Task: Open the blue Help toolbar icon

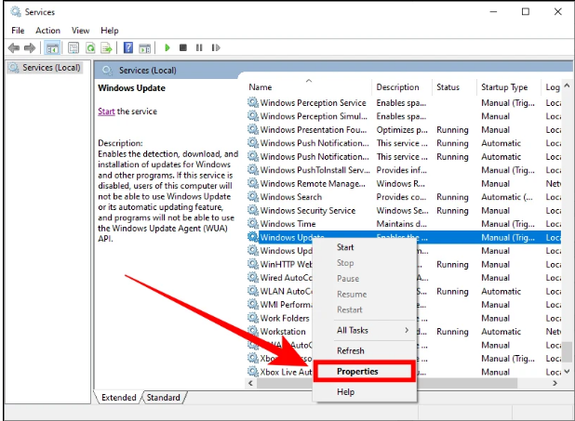Action: point(128,47)
